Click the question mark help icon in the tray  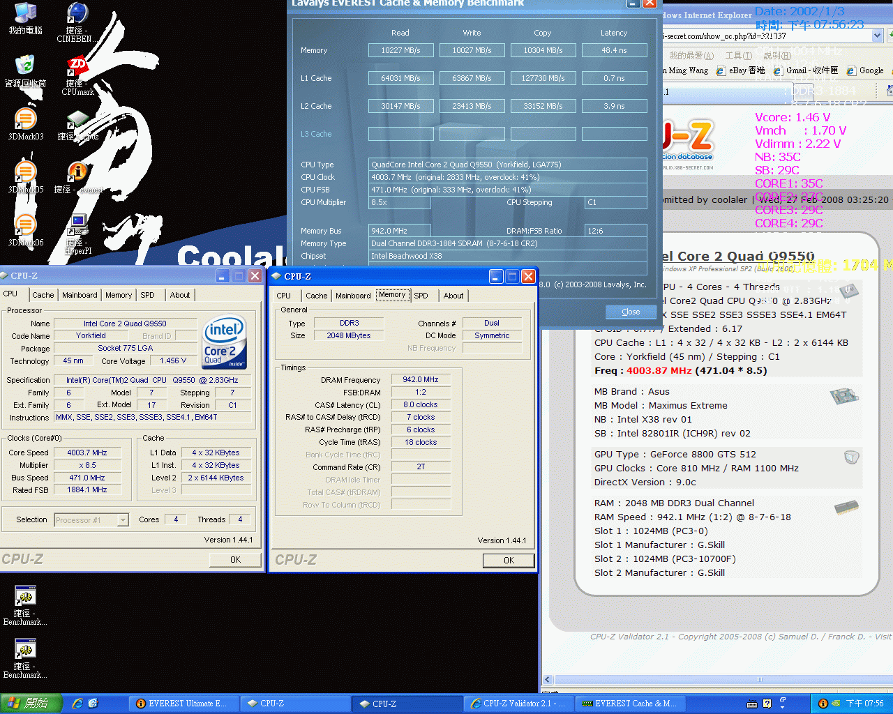[767, 704]
